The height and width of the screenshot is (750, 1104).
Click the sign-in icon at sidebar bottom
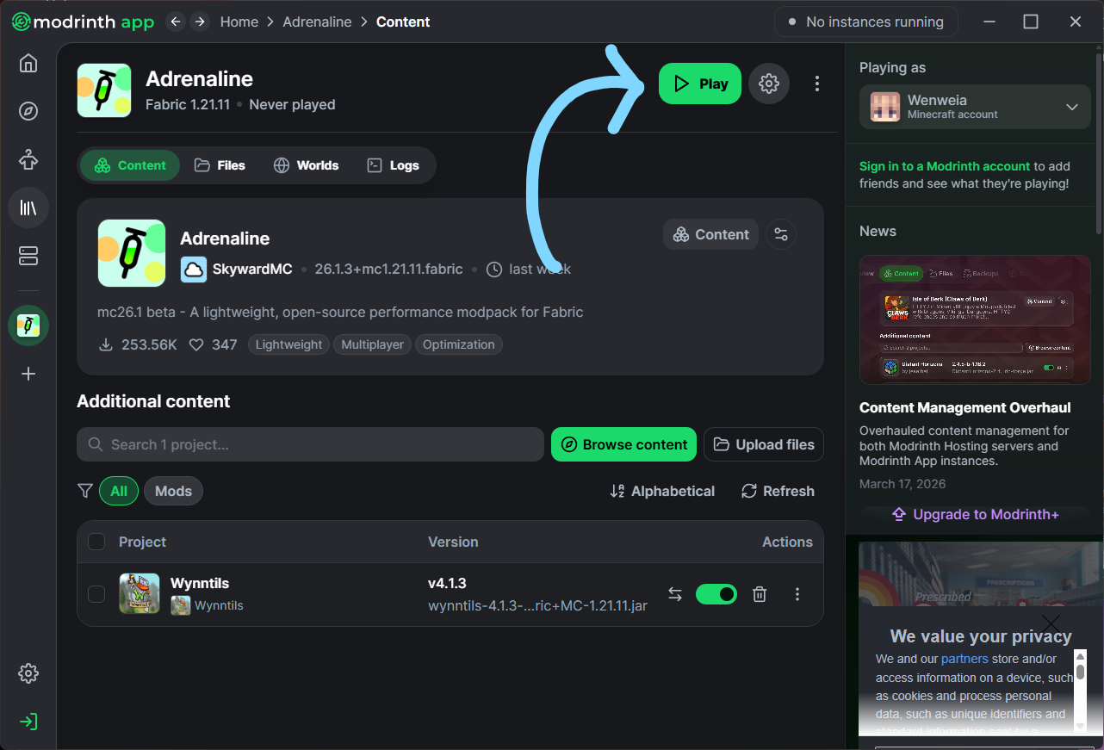click(28, 722)
